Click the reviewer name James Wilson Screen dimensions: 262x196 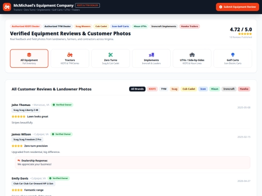[21, 135]
